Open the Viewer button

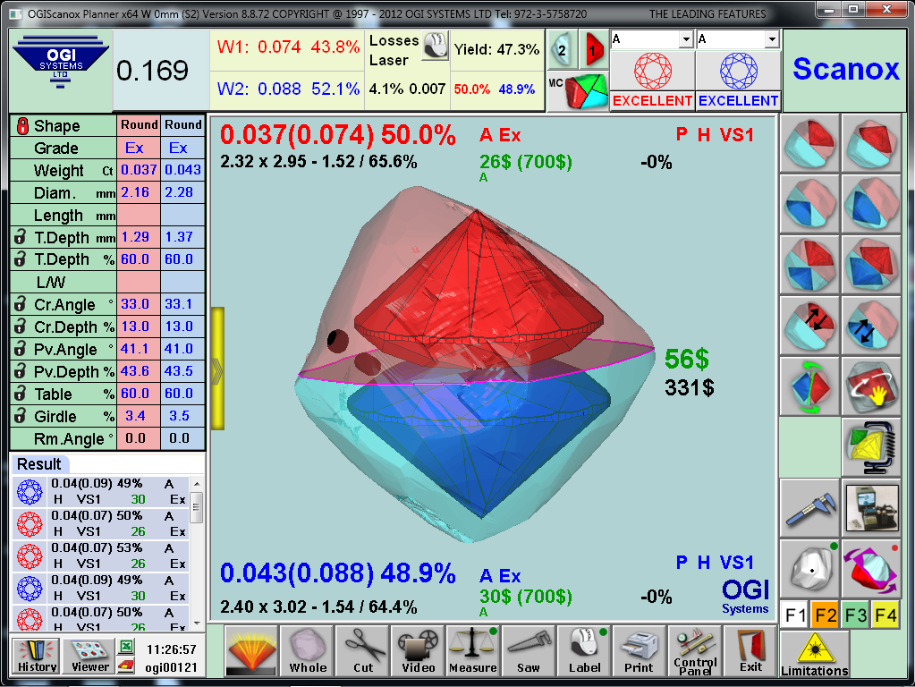pyautogui.click(x=89, y=656)
